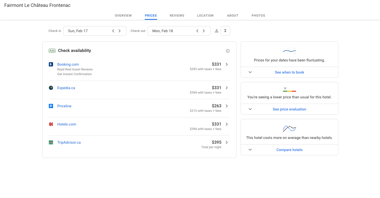Click See when to book link
Image resolution: width=380 pixels, height=198 pixels.
coord(289,72)
